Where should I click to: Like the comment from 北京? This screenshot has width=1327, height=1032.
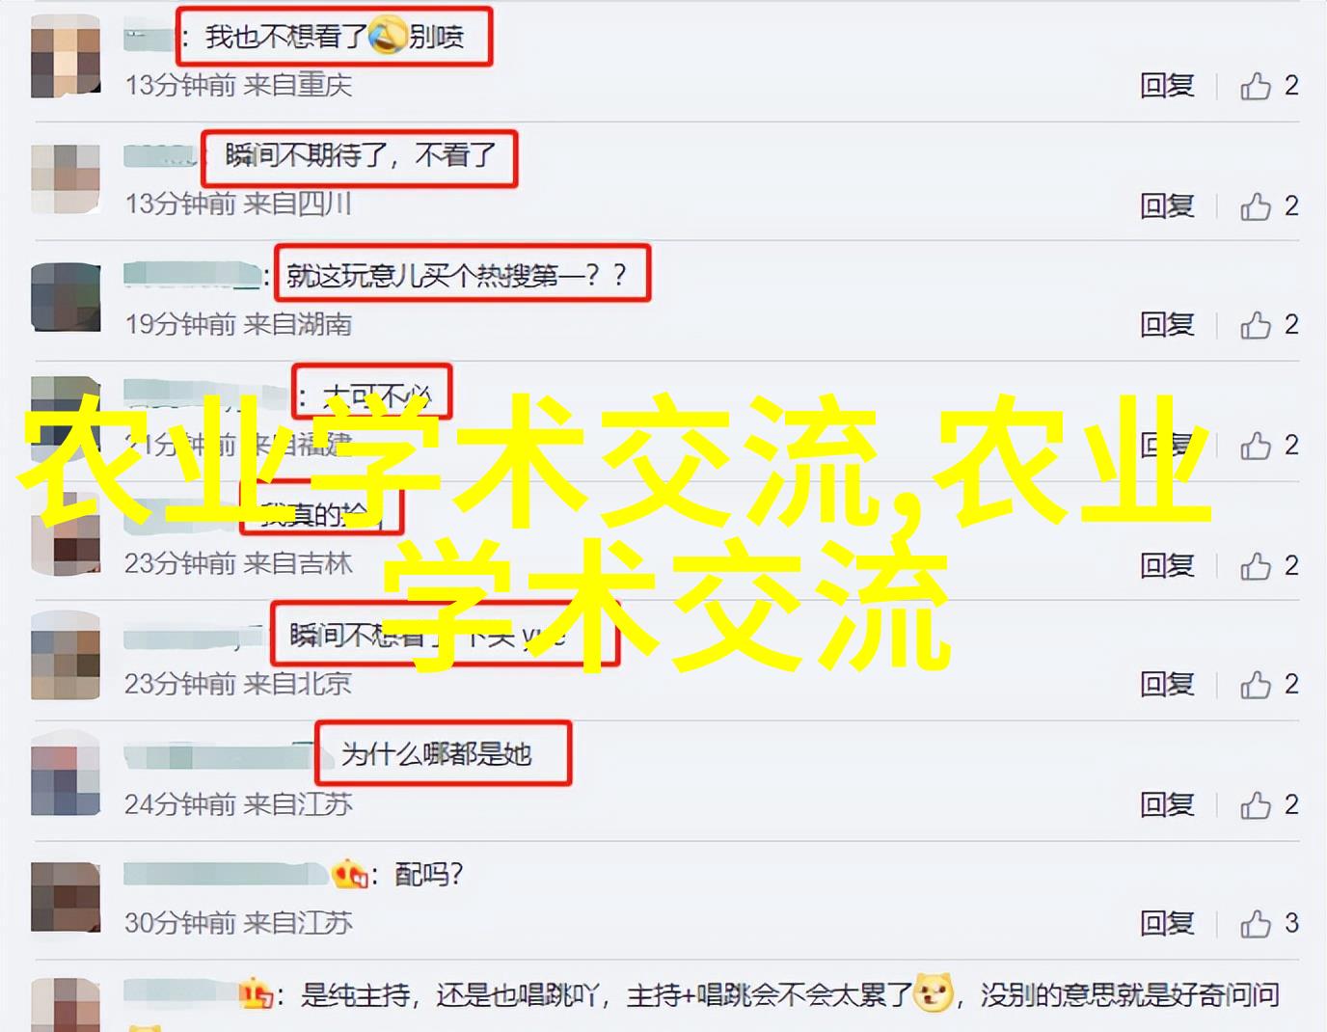1269,685
